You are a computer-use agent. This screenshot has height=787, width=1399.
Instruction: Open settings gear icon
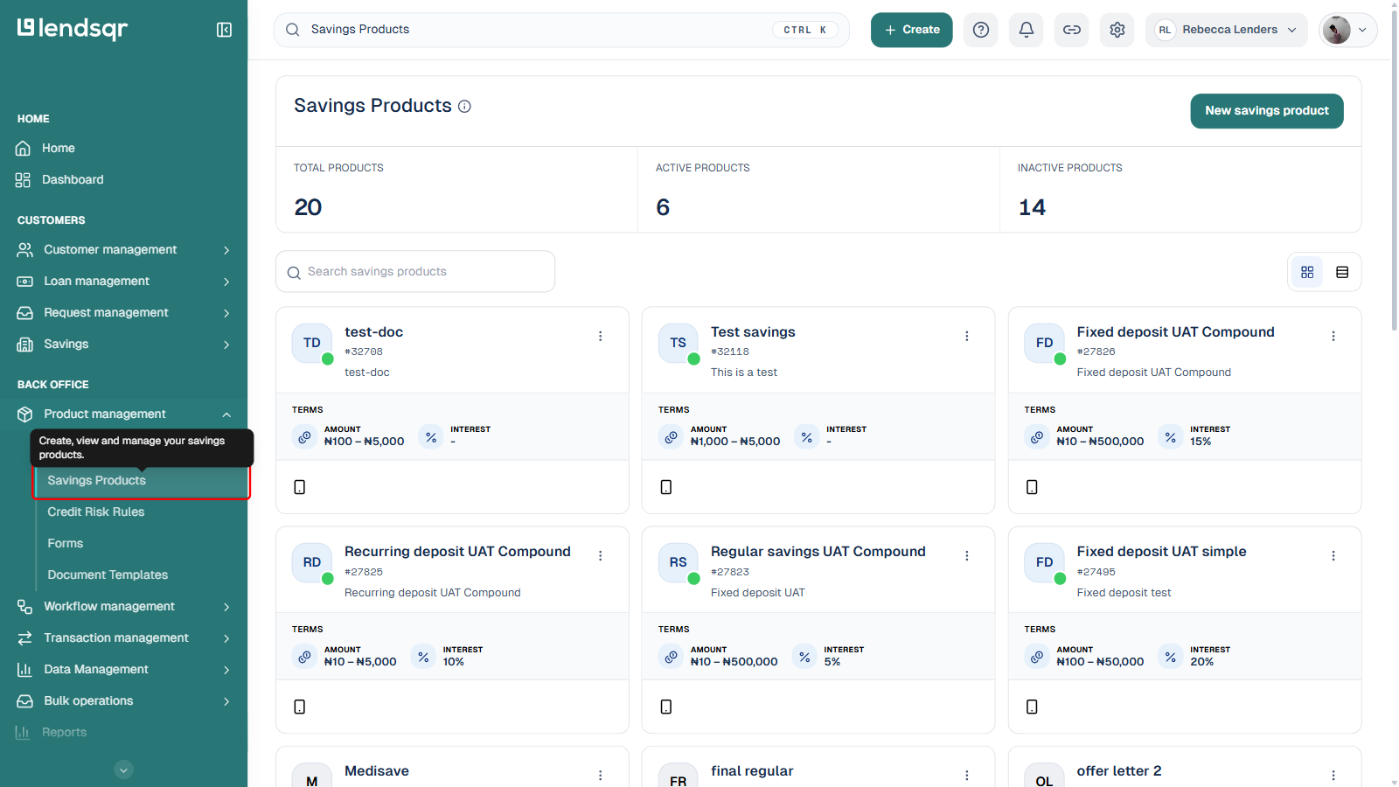[x=1117, y=30]
